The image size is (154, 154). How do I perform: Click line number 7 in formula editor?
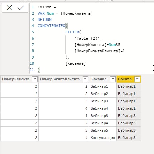[x=33, y=45]
